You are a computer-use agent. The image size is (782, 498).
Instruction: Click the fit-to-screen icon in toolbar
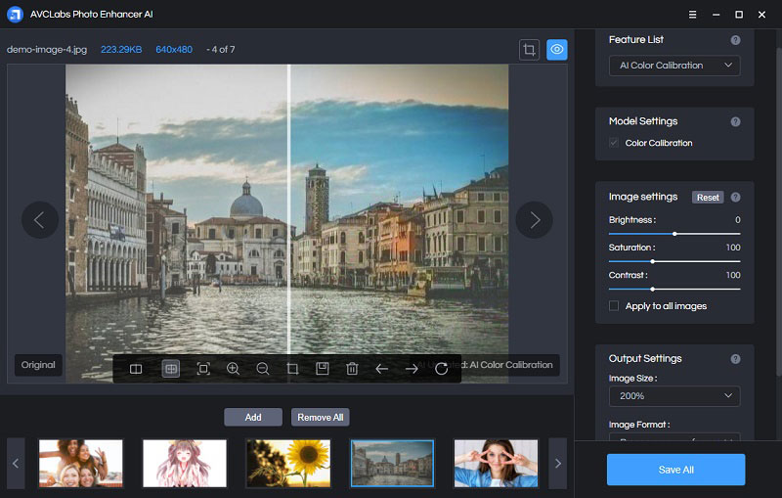click(x=203, y=369)
